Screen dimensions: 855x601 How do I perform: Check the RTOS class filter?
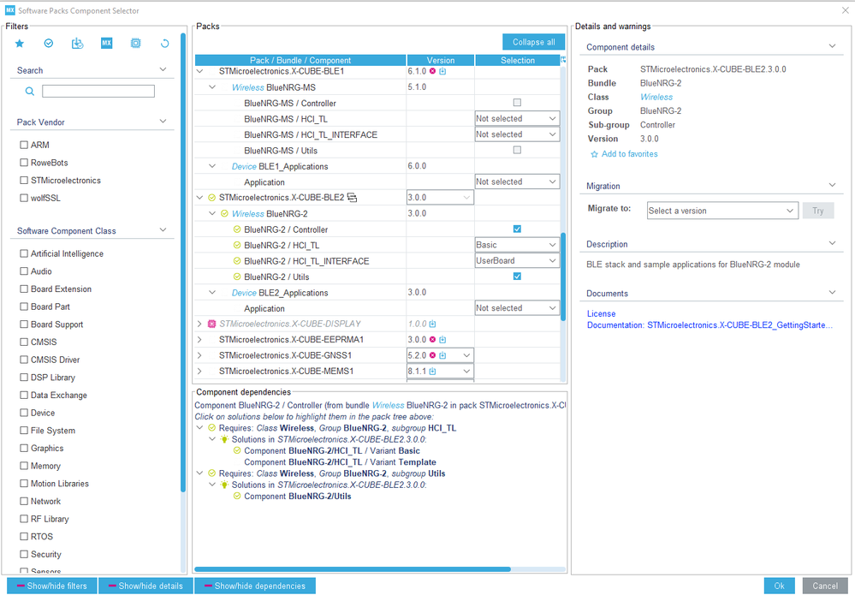24,537
